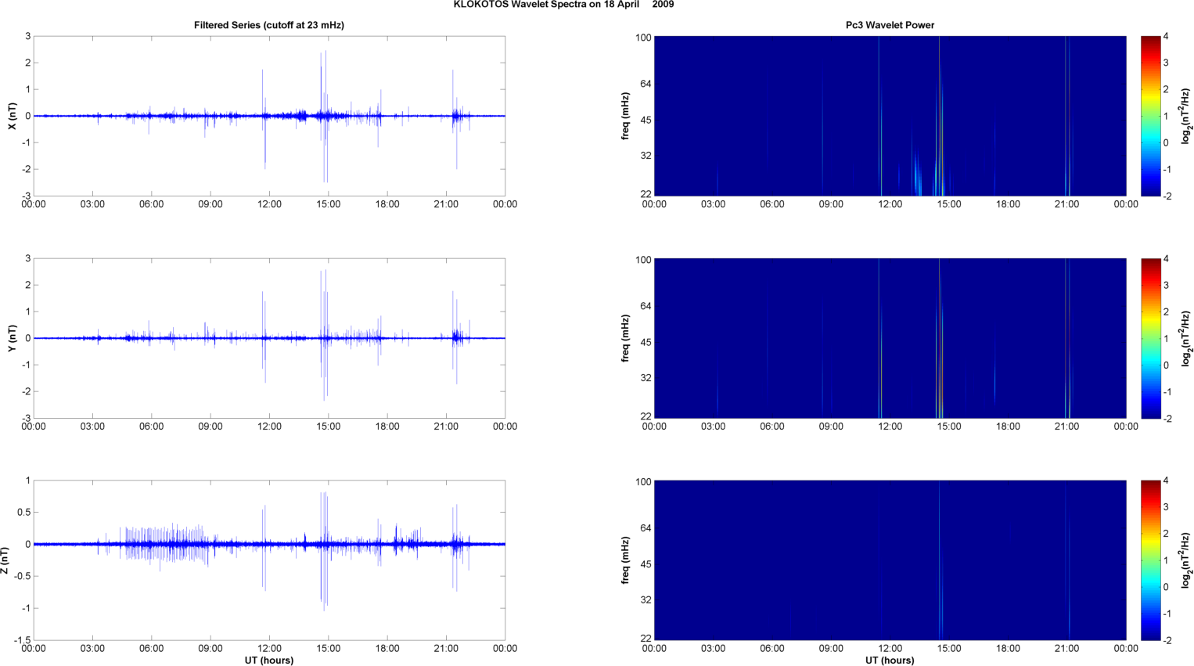
Task: Click the -2 tick on middle colorbar
Action: pos(1167,419)
